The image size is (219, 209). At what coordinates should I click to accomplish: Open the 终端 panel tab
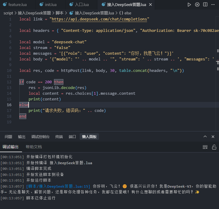click(59, 137)
